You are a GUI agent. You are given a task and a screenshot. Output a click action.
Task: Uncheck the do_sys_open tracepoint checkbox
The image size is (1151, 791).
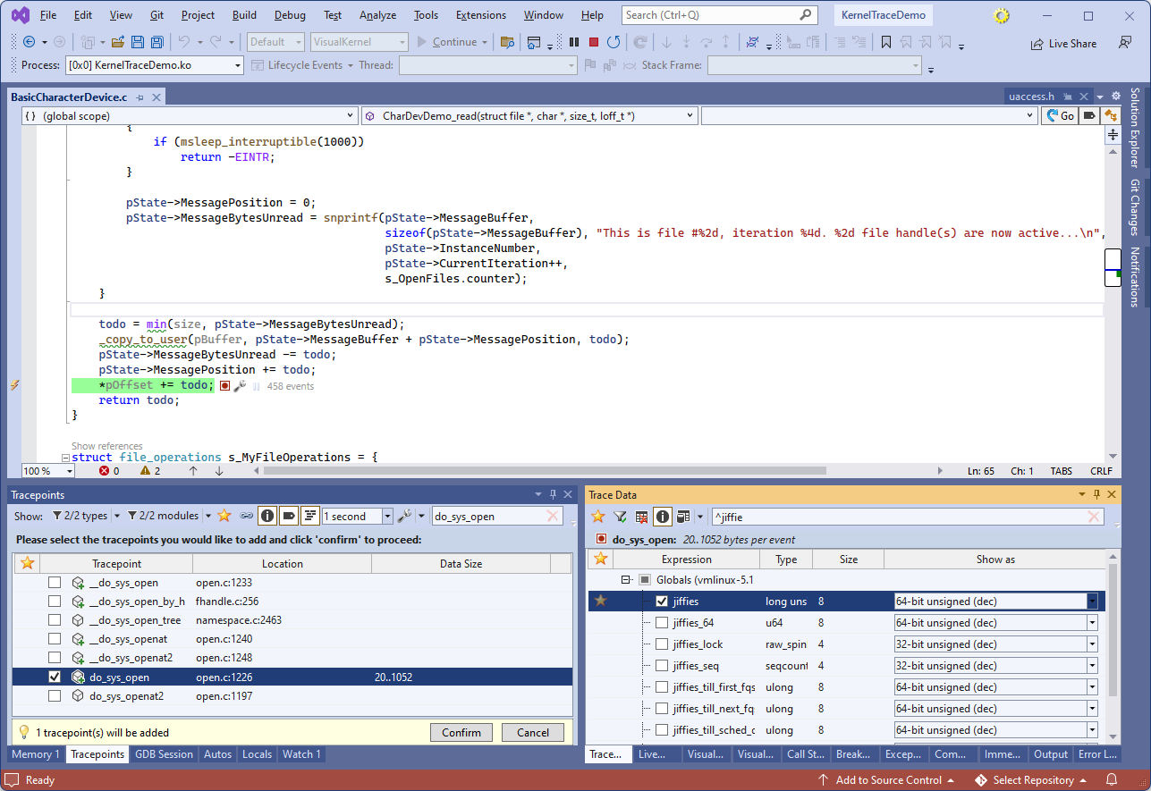point(55,677)
